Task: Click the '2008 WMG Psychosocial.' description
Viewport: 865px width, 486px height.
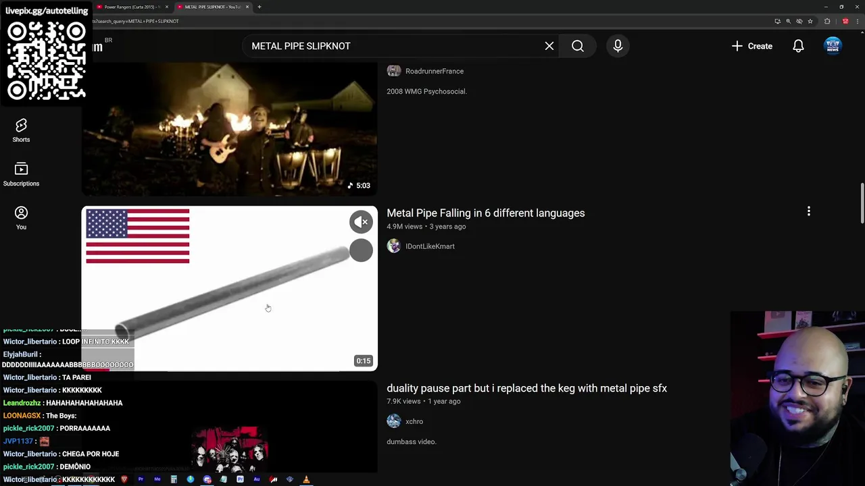Action: pos(426,91)
